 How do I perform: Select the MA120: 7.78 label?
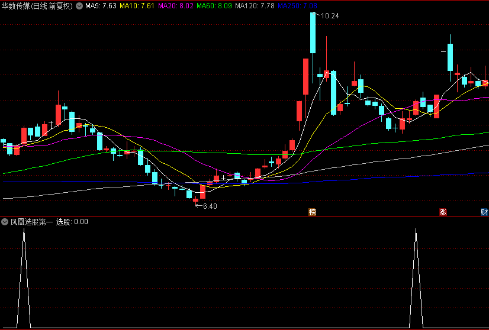click(255, 6)
